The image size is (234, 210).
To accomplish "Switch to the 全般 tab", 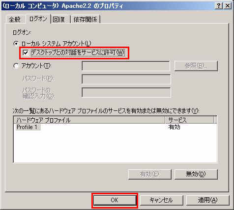I will point(15,20).
